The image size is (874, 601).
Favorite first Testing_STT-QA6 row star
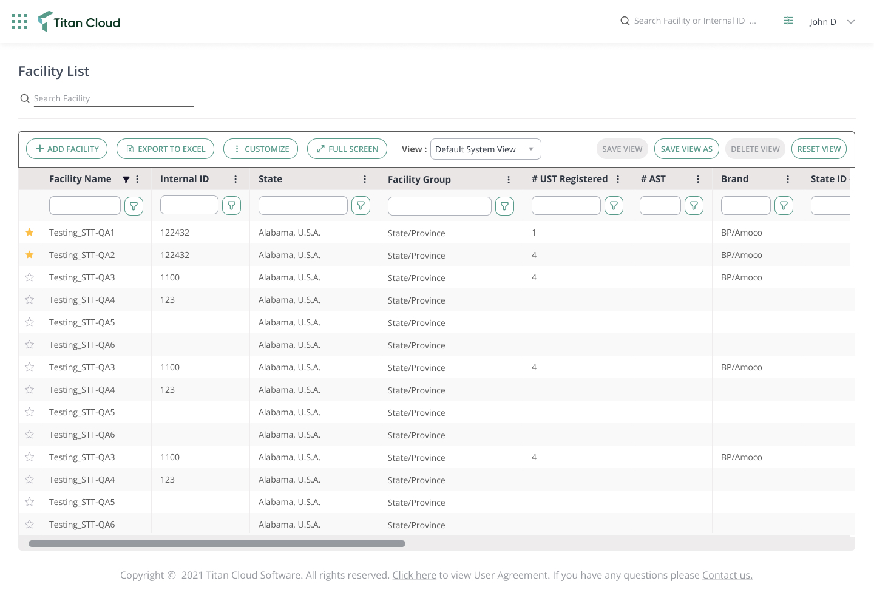coord(29,345)
